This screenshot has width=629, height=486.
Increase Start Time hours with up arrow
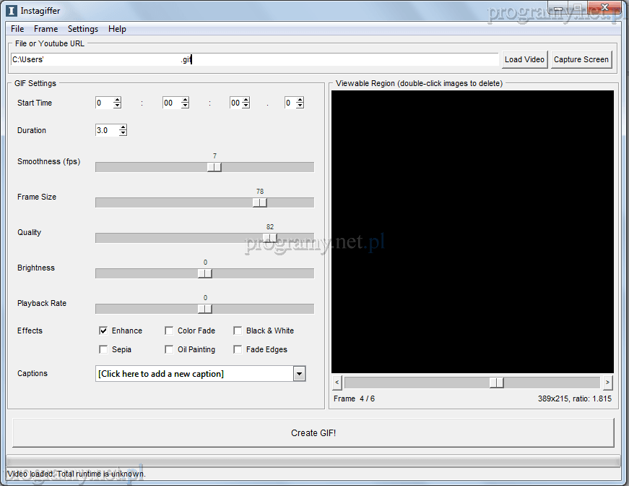117,100
